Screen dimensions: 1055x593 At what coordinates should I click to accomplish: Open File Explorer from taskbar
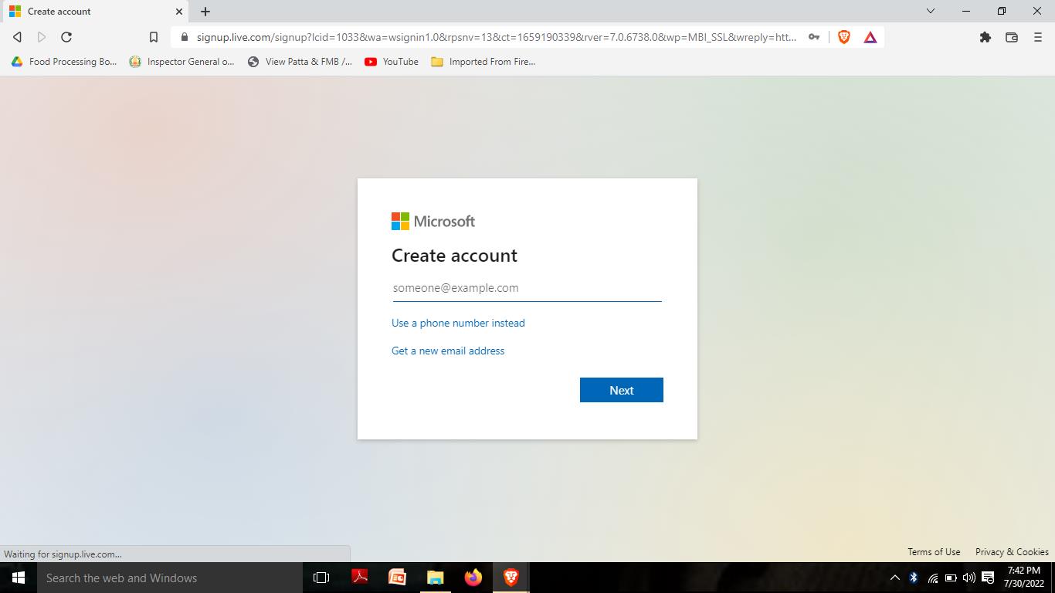pos(436,578)
